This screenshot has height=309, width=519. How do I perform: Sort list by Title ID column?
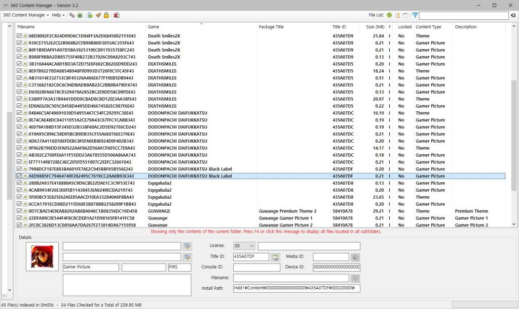(345, 27)
